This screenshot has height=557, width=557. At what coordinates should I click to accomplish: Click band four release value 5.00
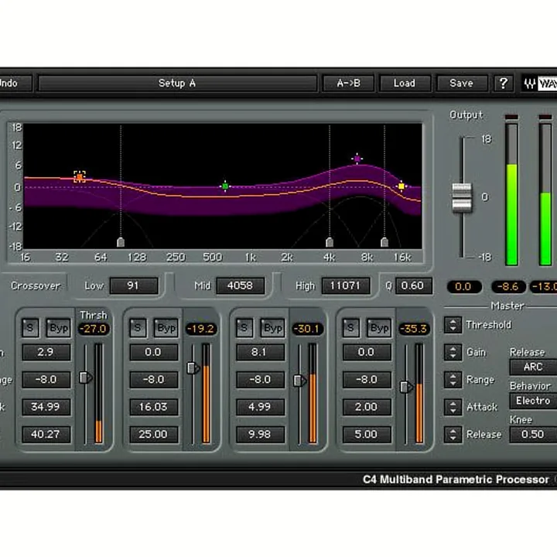pyautogui.click(x=367, y=434)
